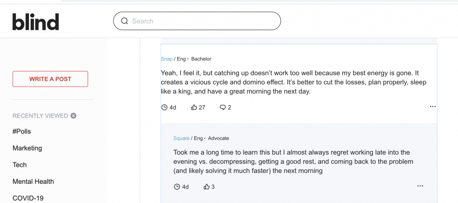Screen dimensions: 458x203
Task: Open the three-dot menu on Snap comment
Action: point(433,107)
